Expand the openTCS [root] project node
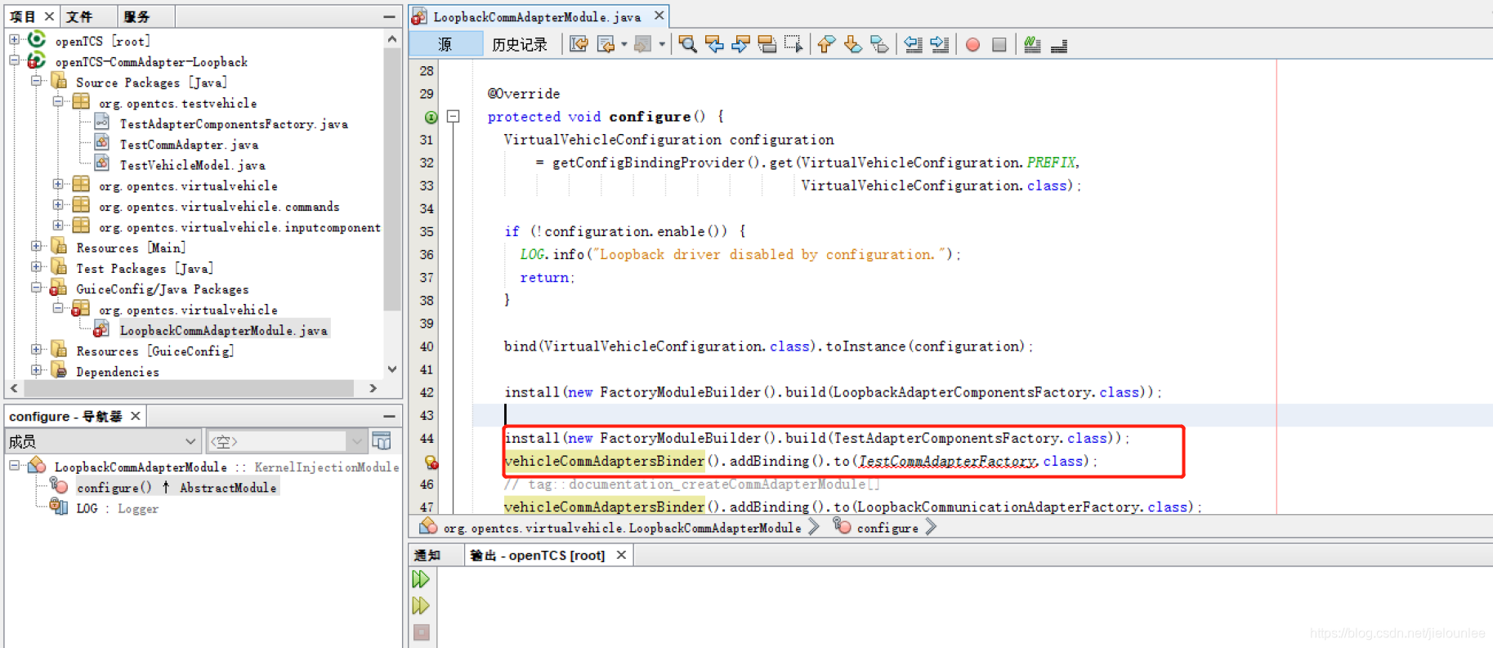The height and width of the screenshot is (648, 1493). pyautogui.click(x=15, y=39)
